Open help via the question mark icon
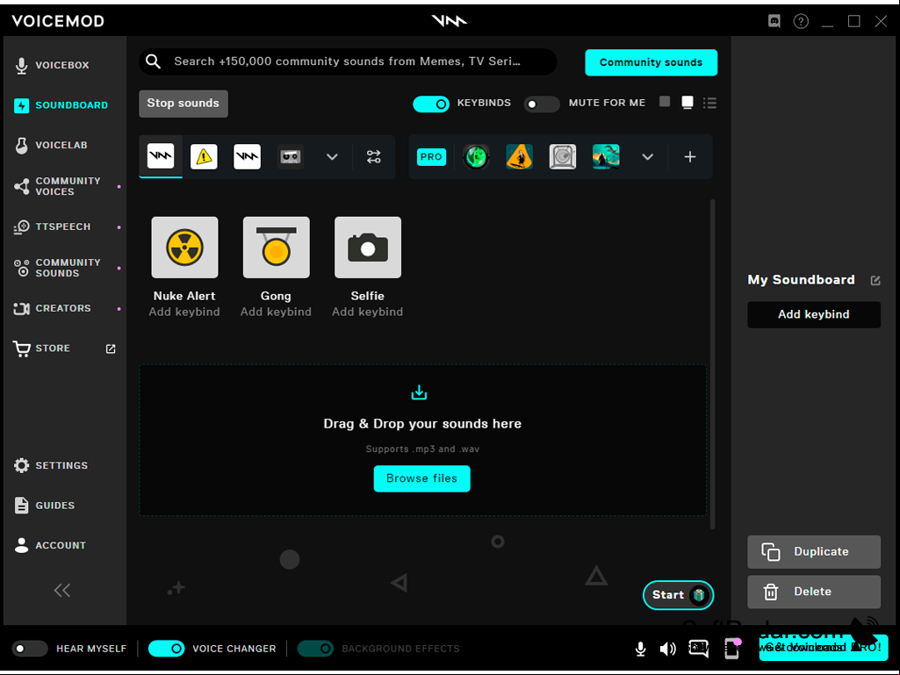This screenshot has height=675, width=900. click(801, 21)
